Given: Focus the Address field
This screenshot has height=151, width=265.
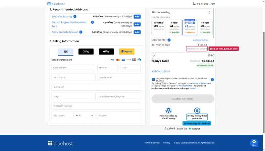Looking at the screenshot, I should click(x=96, y=87).
